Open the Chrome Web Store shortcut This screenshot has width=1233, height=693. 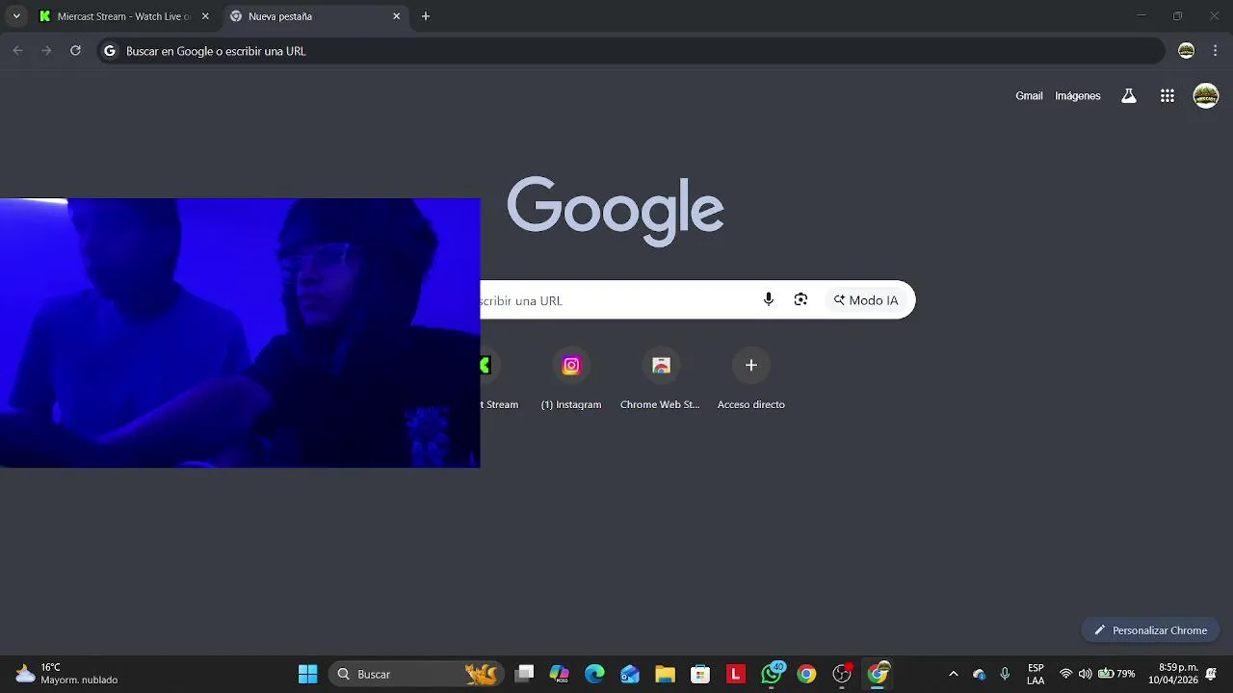pyautogui.click(x=660, y=379)
